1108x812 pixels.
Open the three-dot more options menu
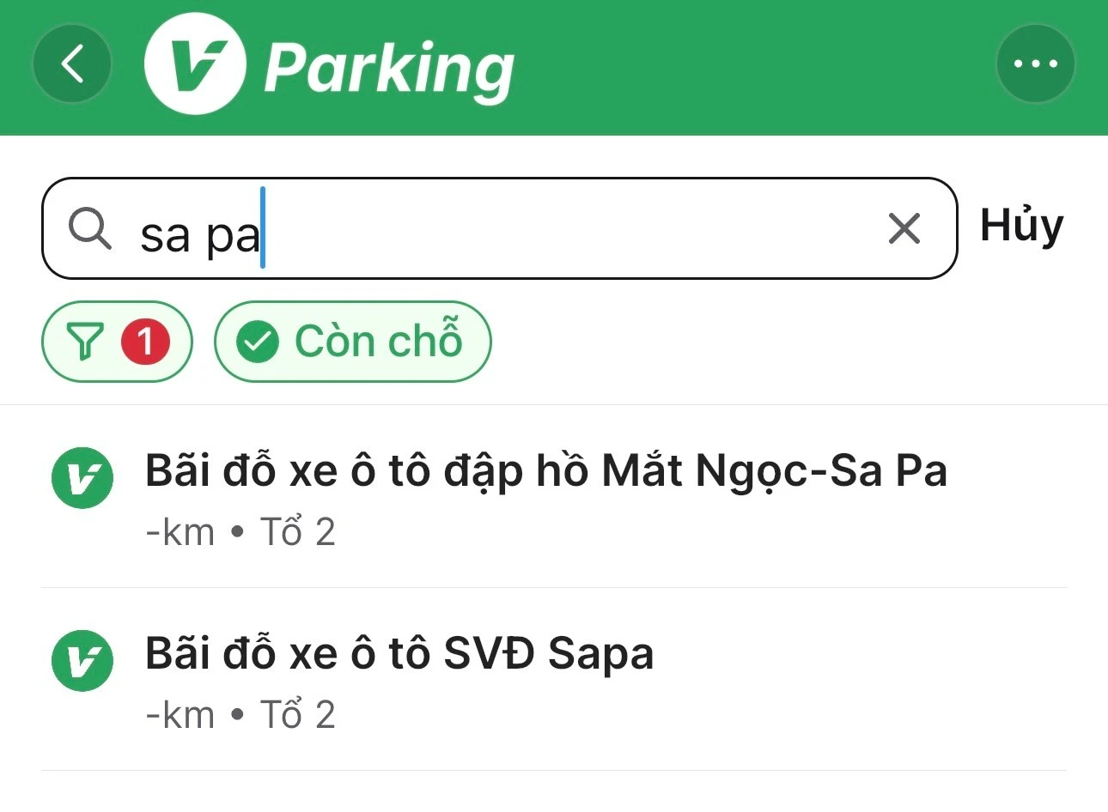point(1035,64)
